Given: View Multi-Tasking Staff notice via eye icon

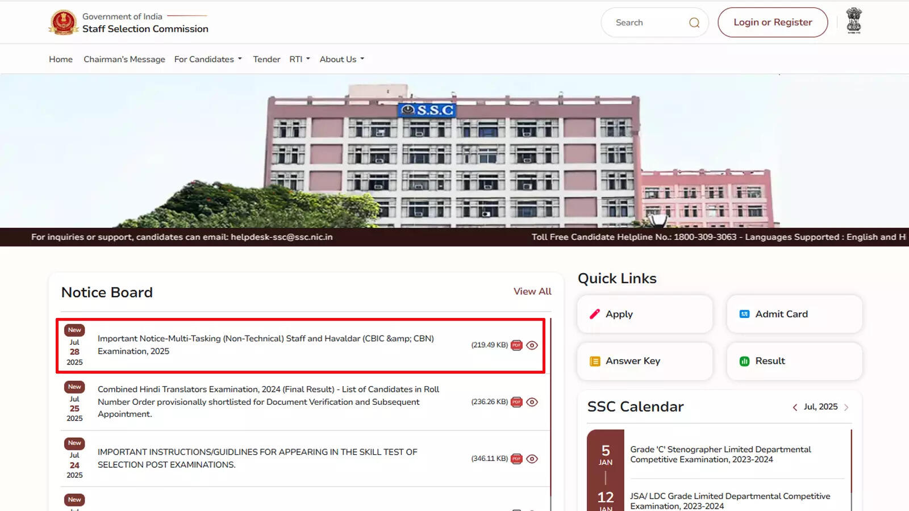Looking at the screenshot, I should [x=532, y=345].
